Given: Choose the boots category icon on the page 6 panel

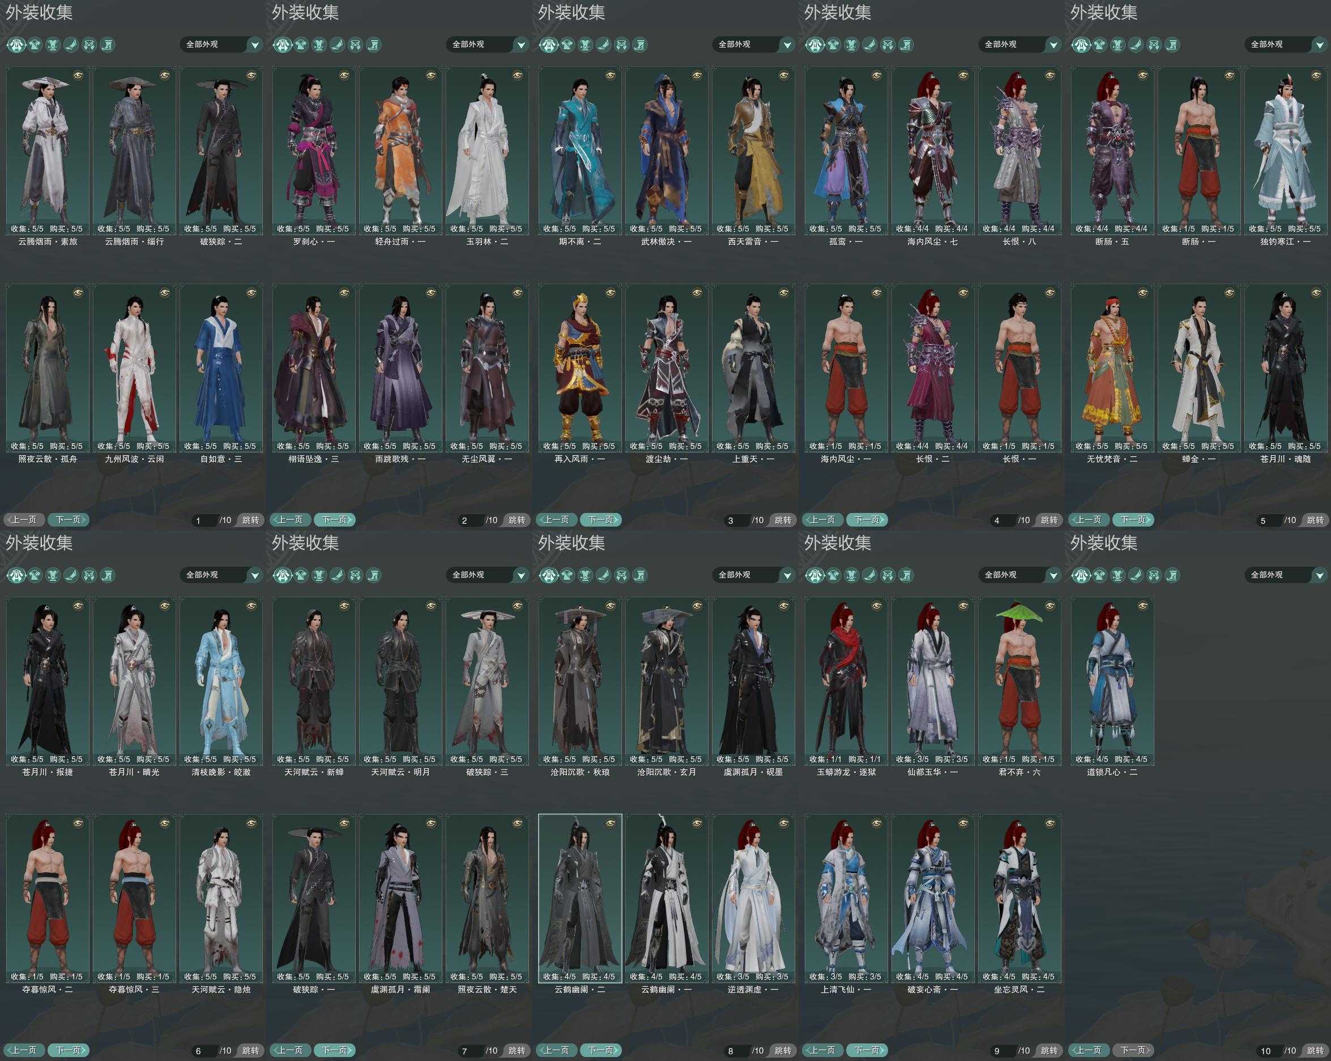Looking at the screenshot, I should [108, 576].
